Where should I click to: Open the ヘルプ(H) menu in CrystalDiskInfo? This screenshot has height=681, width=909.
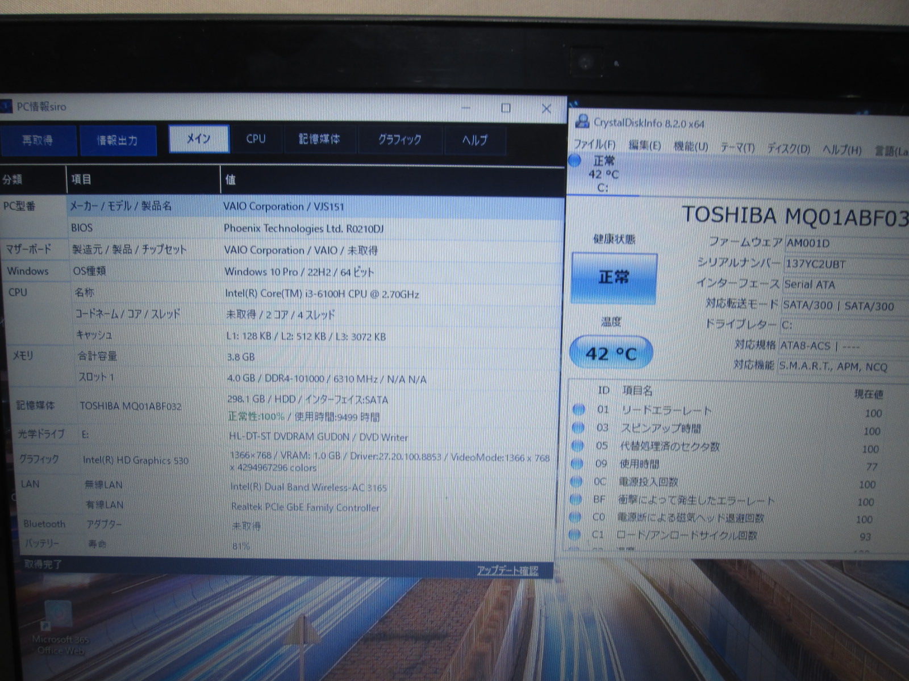(x=842, y=150)
